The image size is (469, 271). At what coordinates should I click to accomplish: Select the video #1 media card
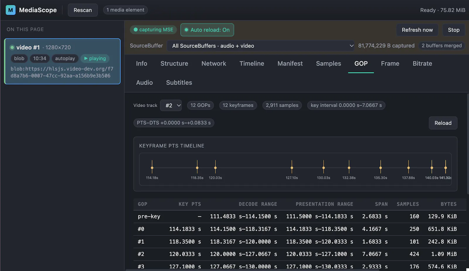tap(62, 61)
